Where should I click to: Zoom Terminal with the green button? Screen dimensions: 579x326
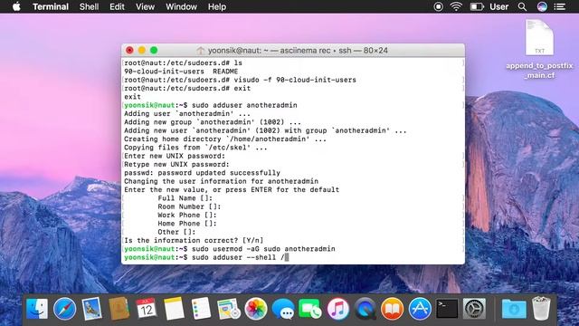(154, 51)
